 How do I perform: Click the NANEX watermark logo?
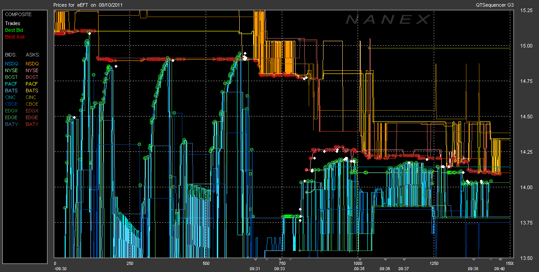[388, 19]
